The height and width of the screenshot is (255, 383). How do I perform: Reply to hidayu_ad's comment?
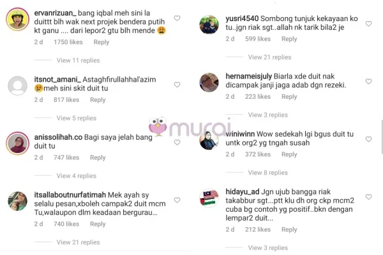289,229
